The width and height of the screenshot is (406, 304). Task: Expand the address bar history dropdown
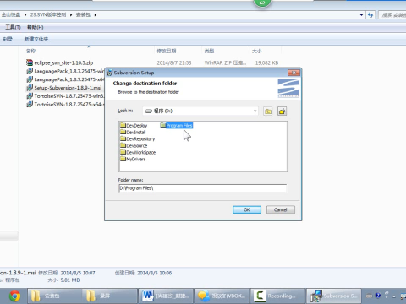point(361,15)
